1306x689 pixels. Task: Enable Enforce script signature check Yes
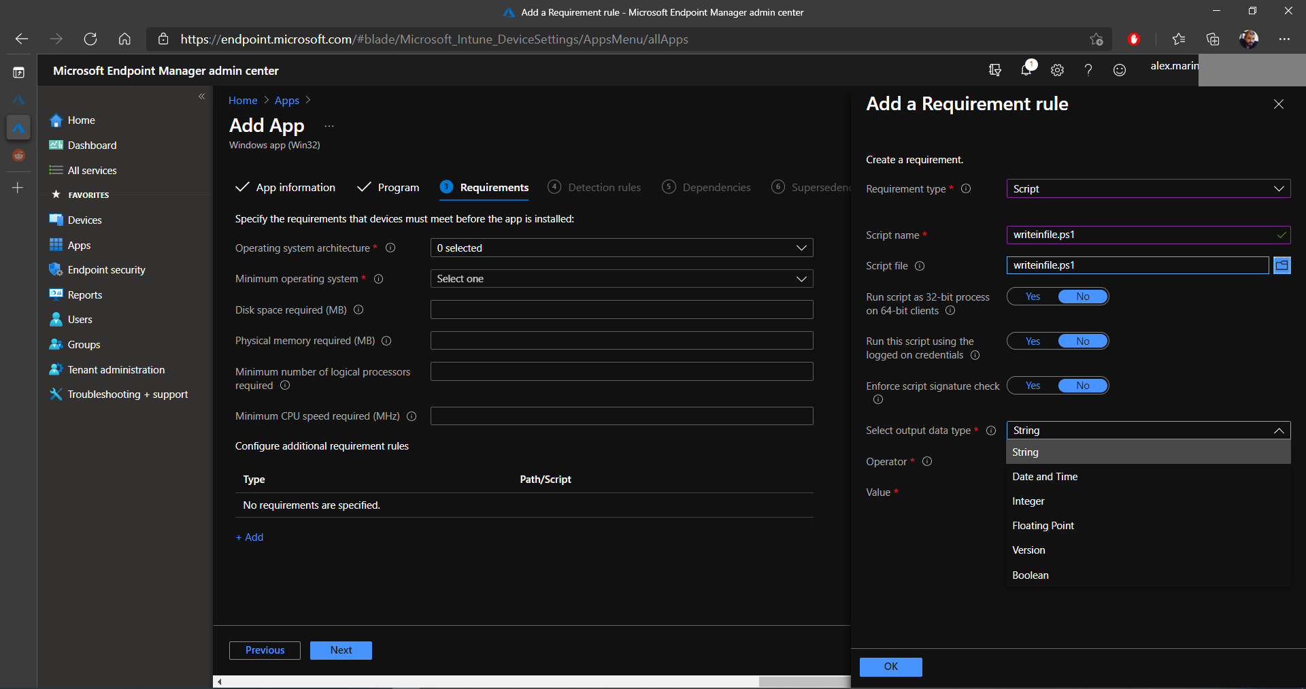(1033, 386)
